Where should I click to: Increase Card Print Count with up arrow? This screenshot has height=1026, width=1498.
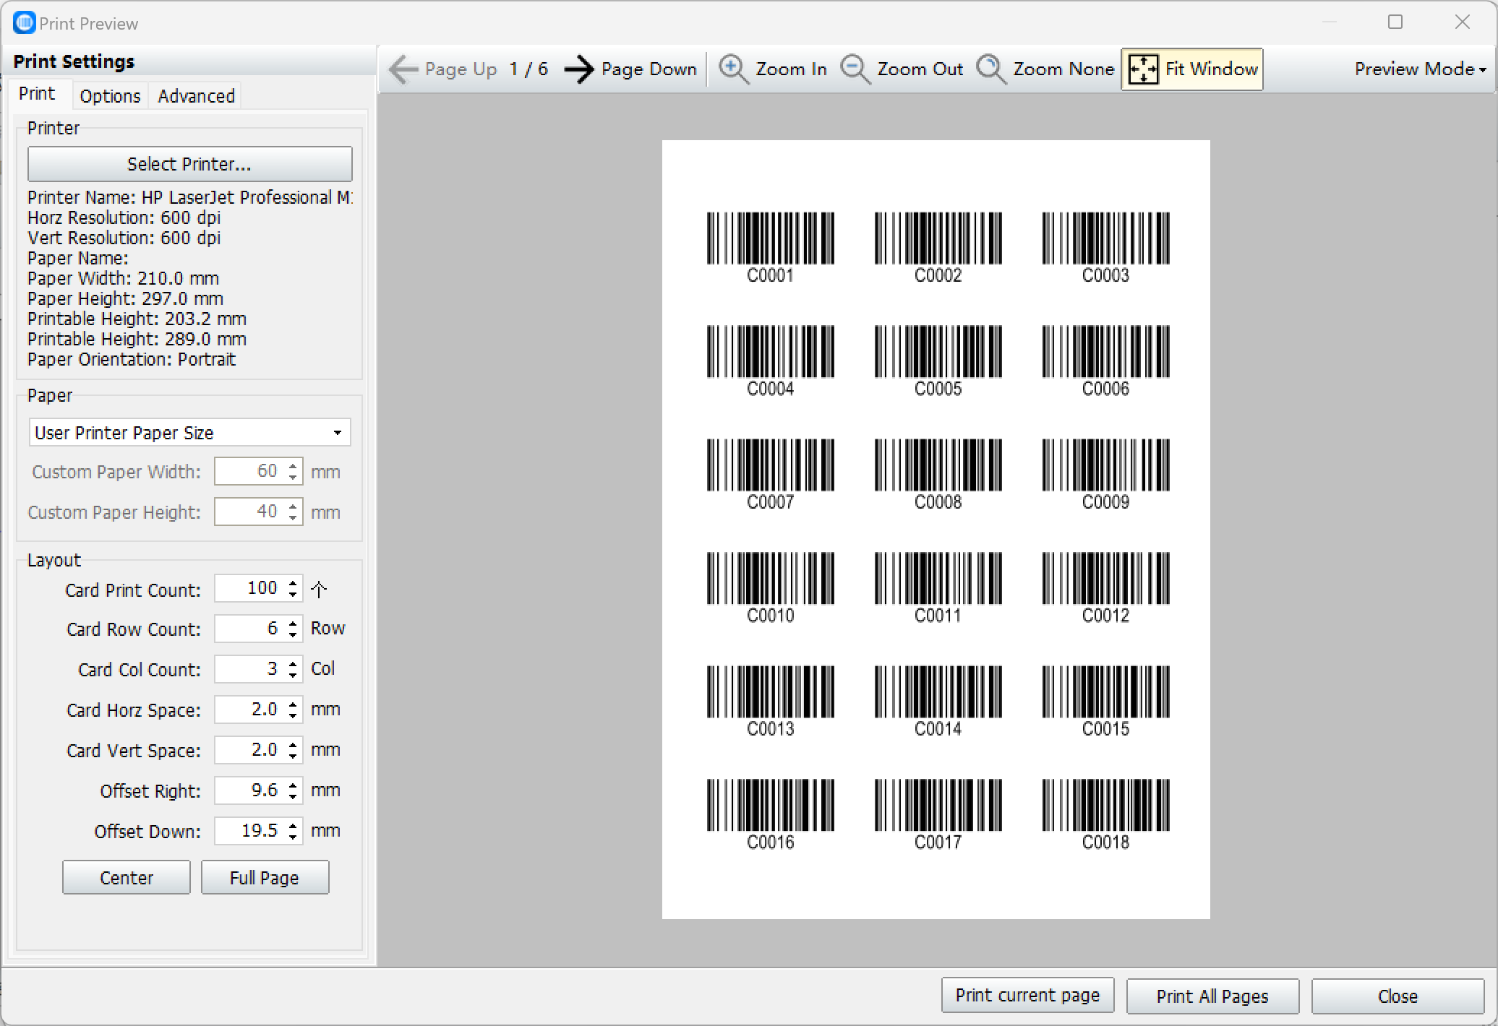click(x=293, y=583)
